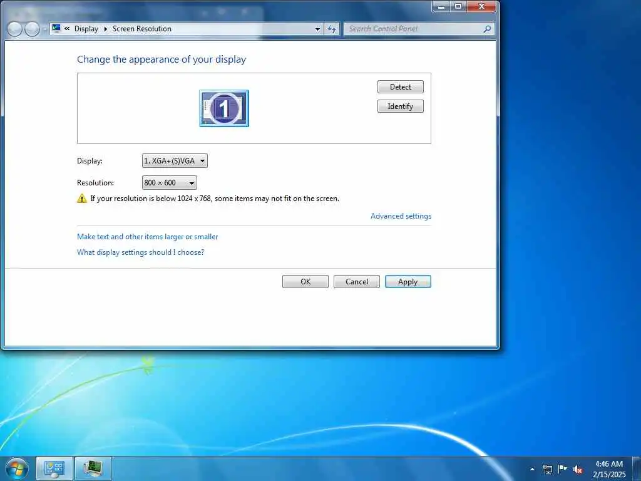This screenshot has height=481, width=641.
Task: Open the Windows Start menu orb
Action: [17, 468]
